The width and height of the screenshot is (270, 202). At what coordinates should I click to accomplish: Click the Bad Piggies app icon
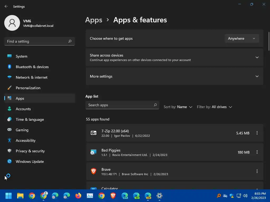94,152
